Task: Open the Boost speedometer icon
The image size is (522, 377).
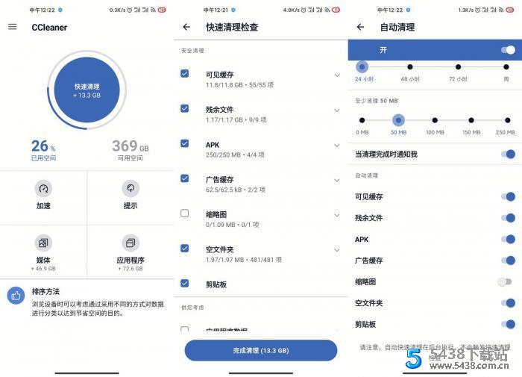Action: pyautogui.click(x=43, y=189)
